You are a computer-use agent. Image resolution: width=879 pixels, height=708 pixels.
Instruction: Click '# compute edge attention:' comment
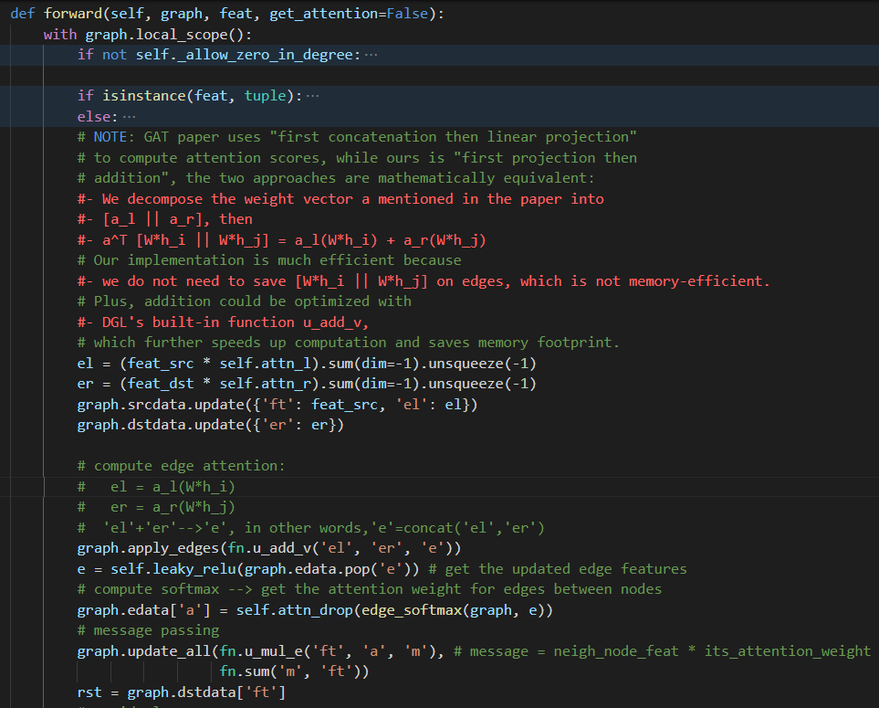(181, 466)
